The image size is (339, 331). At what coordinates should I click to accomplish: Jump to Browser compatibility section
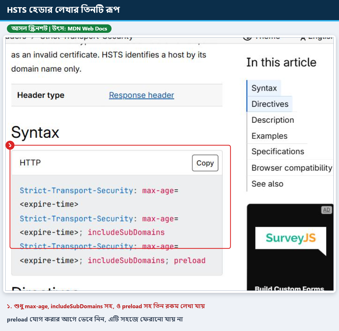292,168
